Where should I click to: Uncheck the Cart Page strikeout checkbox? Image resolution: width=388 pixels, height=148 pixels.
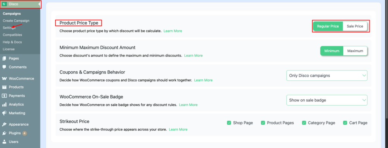pos(345,123)
